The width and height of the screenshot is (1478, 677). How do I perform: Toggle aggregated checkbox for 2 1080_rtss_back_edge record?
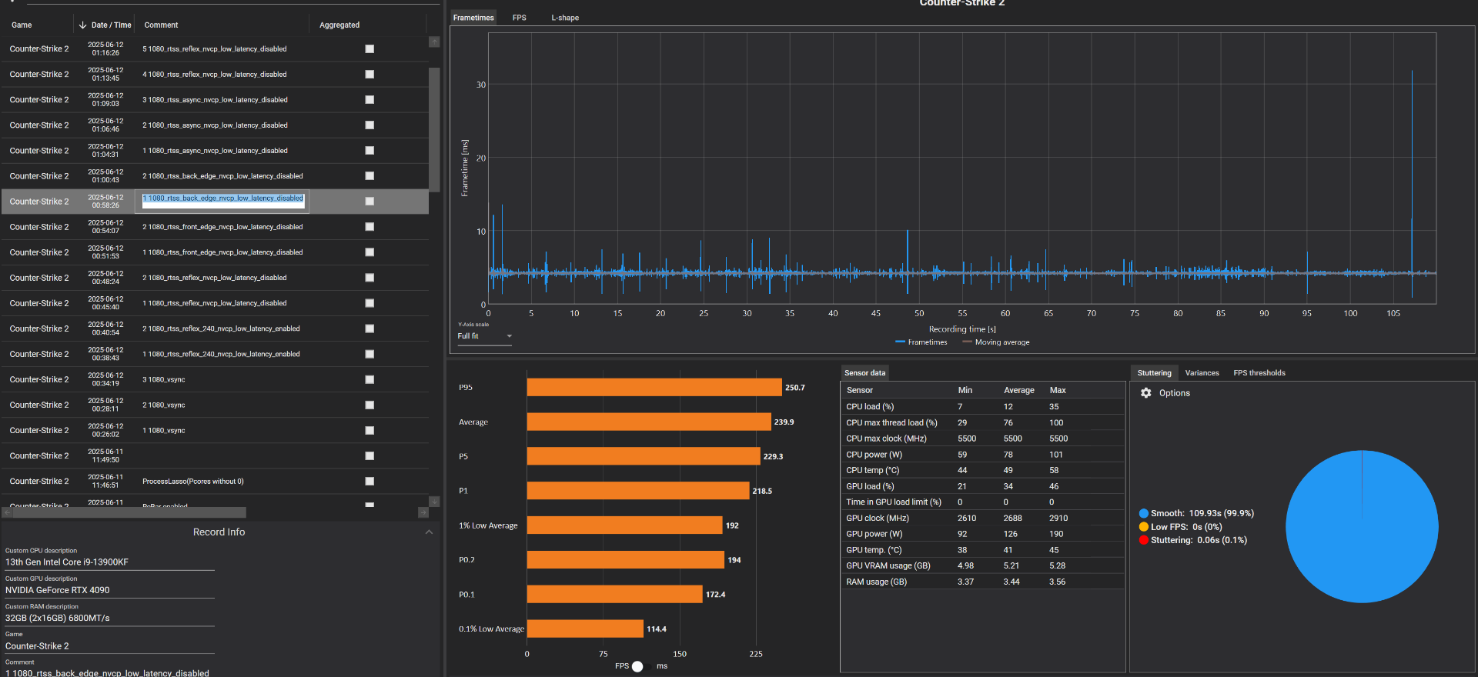coord(369,176)
